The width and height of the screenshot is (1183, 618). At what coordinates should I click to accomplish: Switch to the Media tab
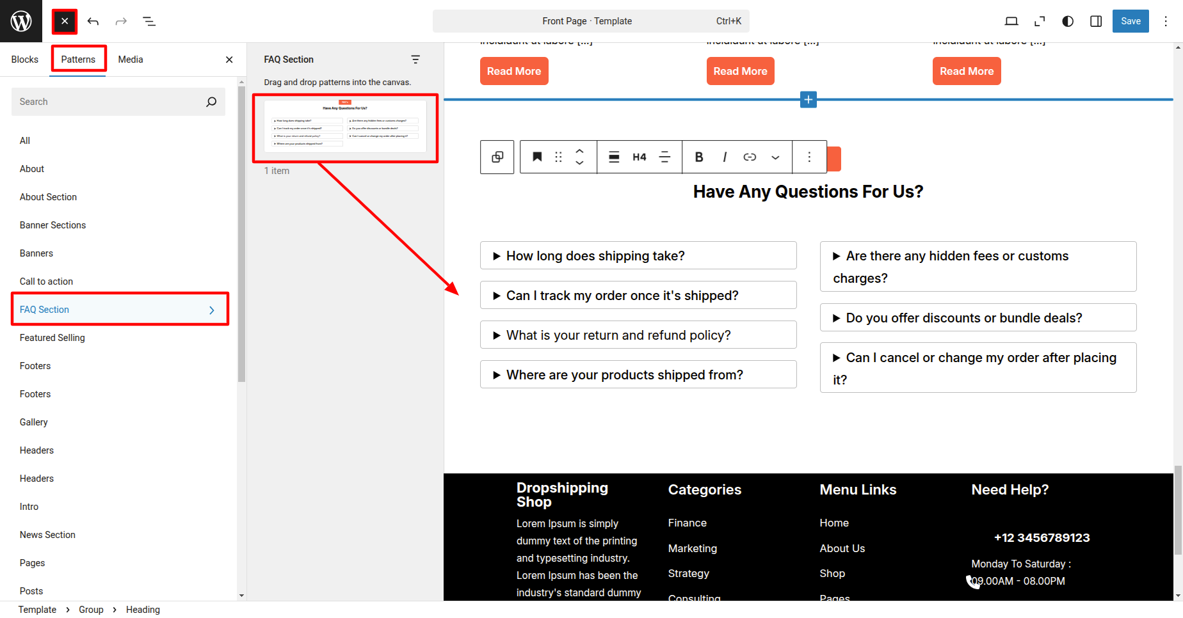(131, 59)
